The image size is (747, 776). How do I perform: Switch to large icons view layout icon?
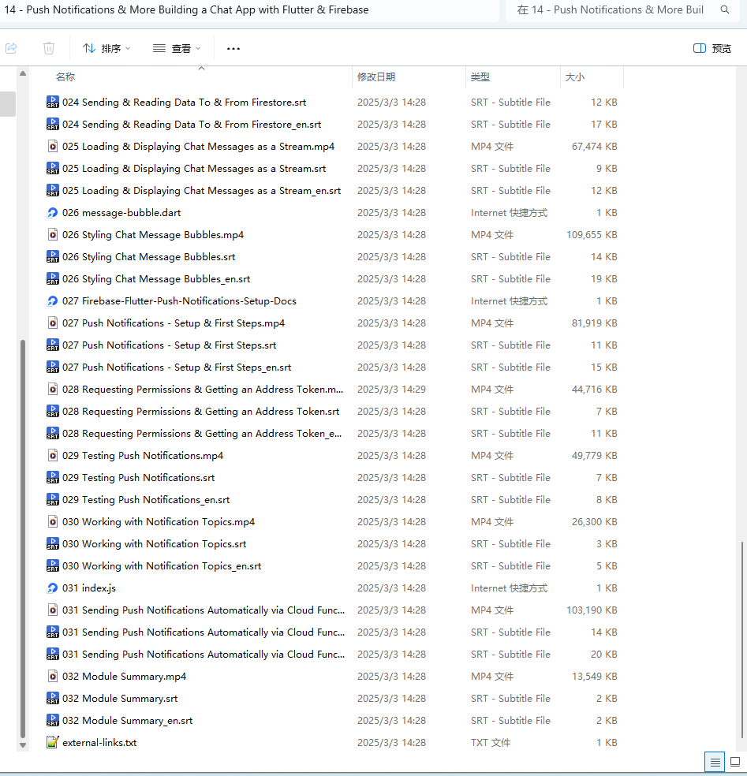coord(735,762)
